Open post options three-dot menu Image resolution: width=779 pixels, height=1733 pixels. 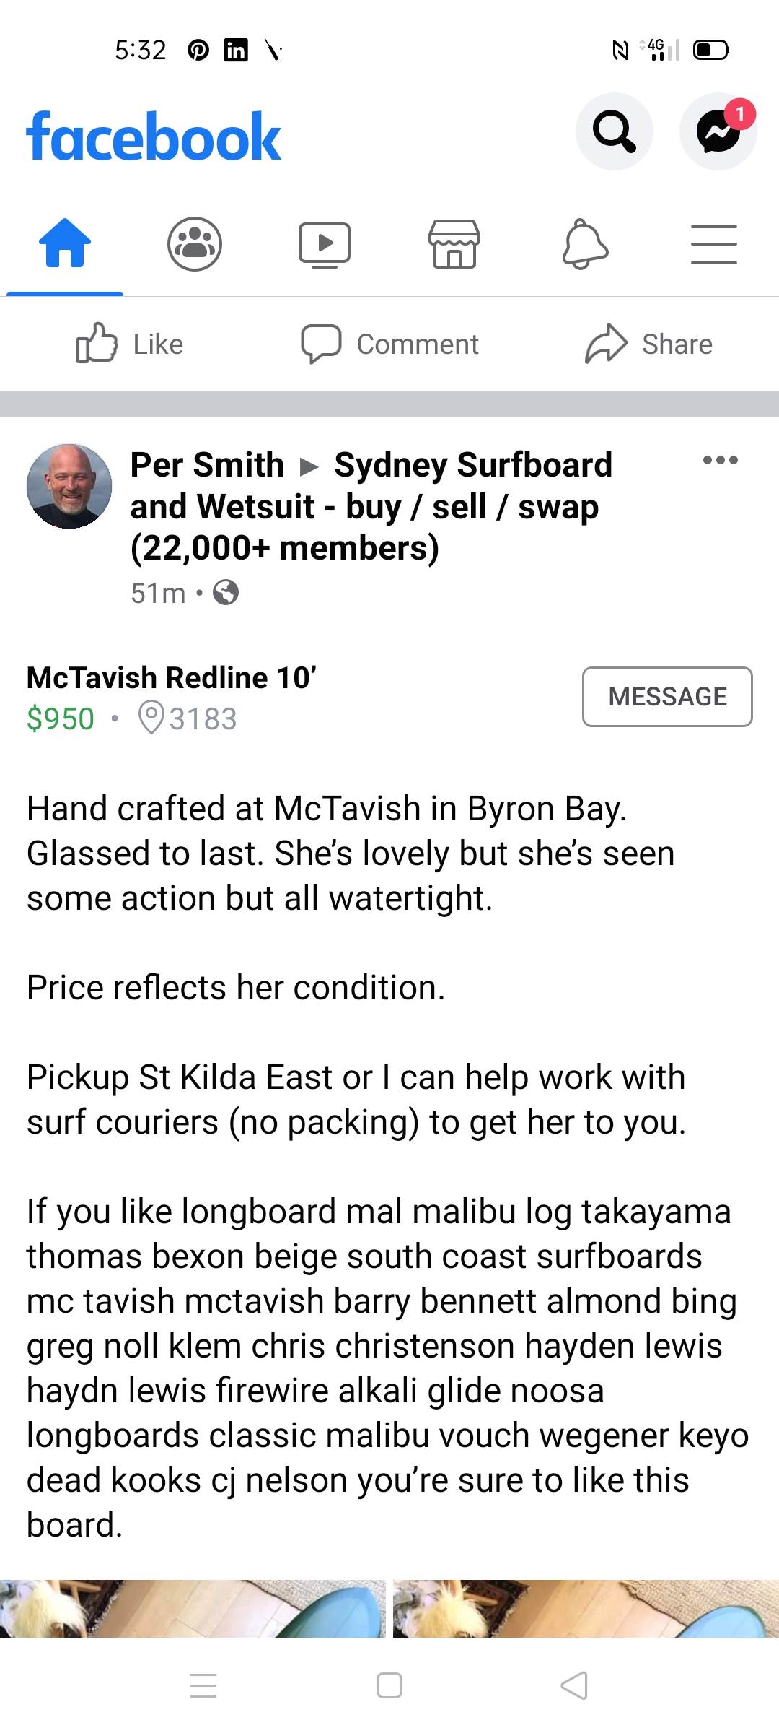coord(720,460)
